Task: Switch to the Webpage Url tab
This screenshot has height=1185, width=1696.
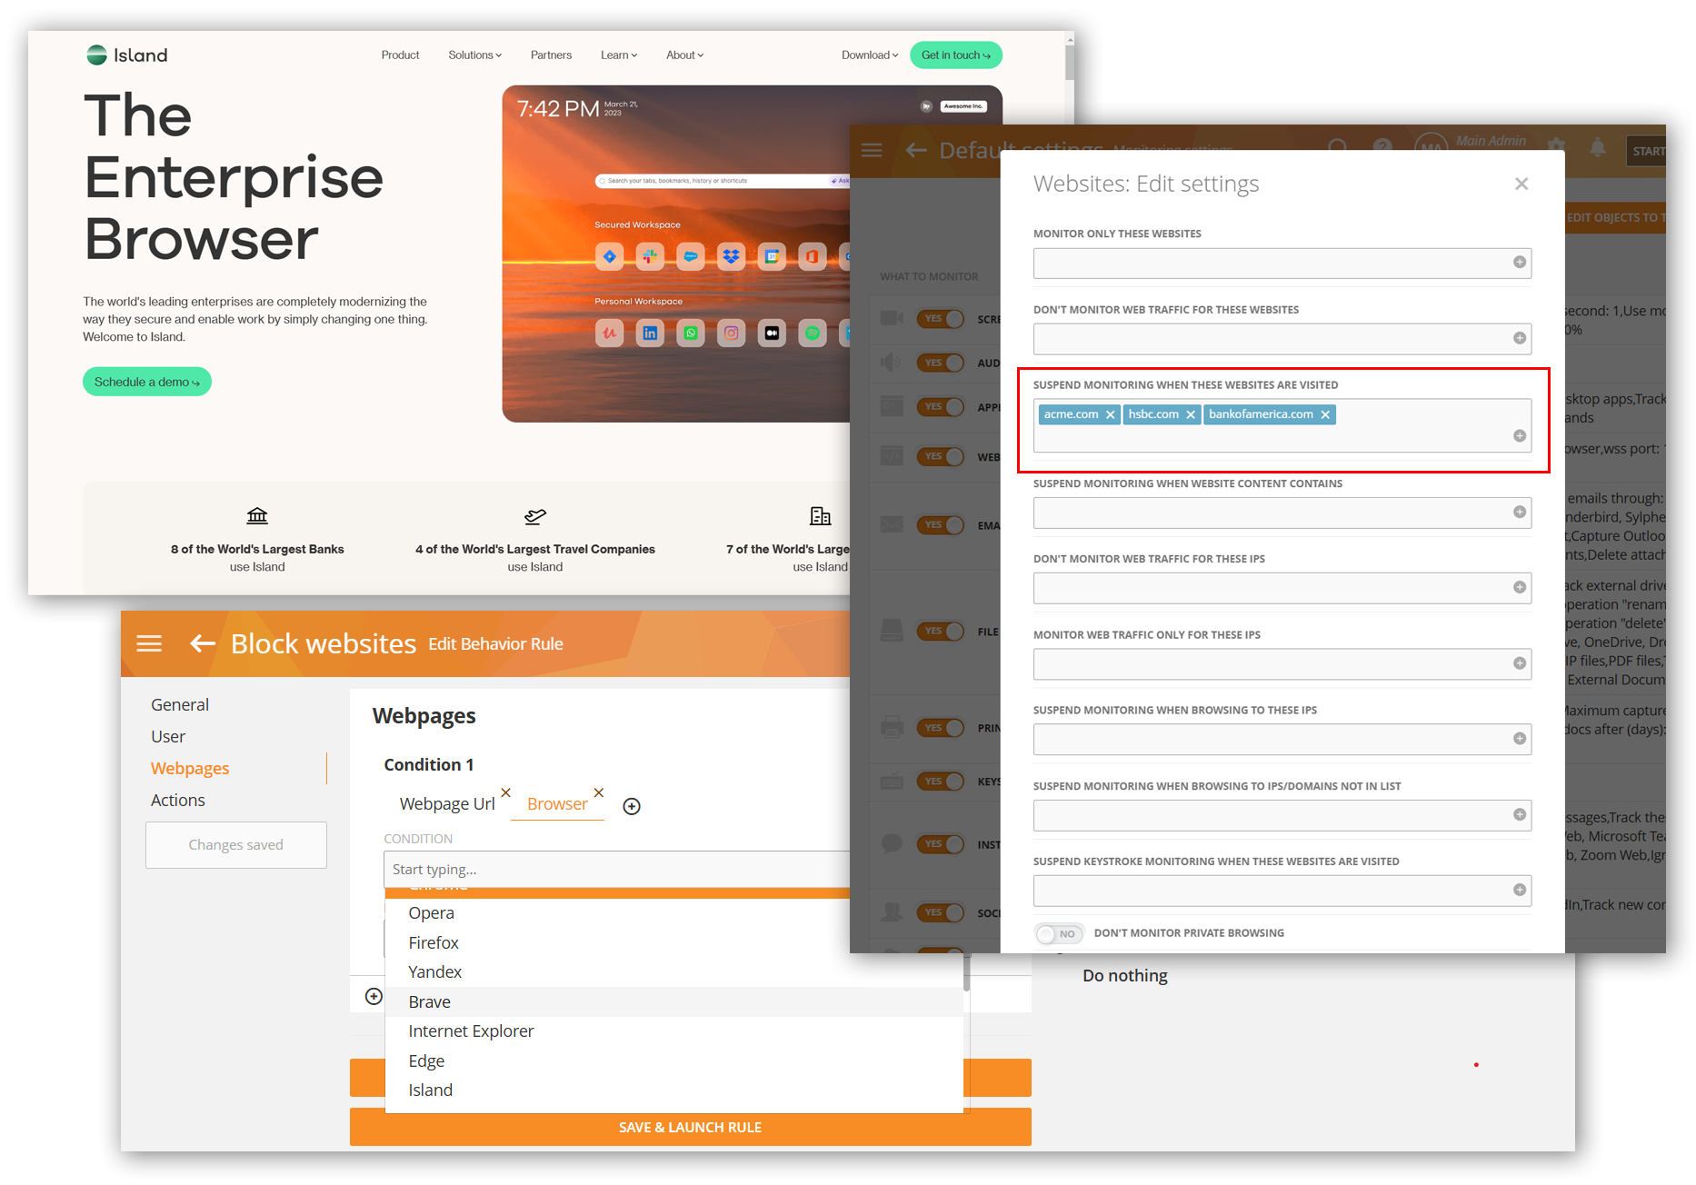Action: point(447,804)
